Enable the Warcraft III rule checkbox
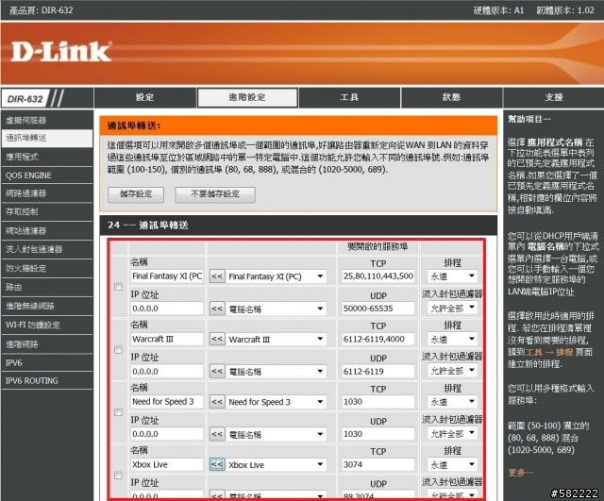The height and width of the screenshot is (501, 604). pos(118,350)
